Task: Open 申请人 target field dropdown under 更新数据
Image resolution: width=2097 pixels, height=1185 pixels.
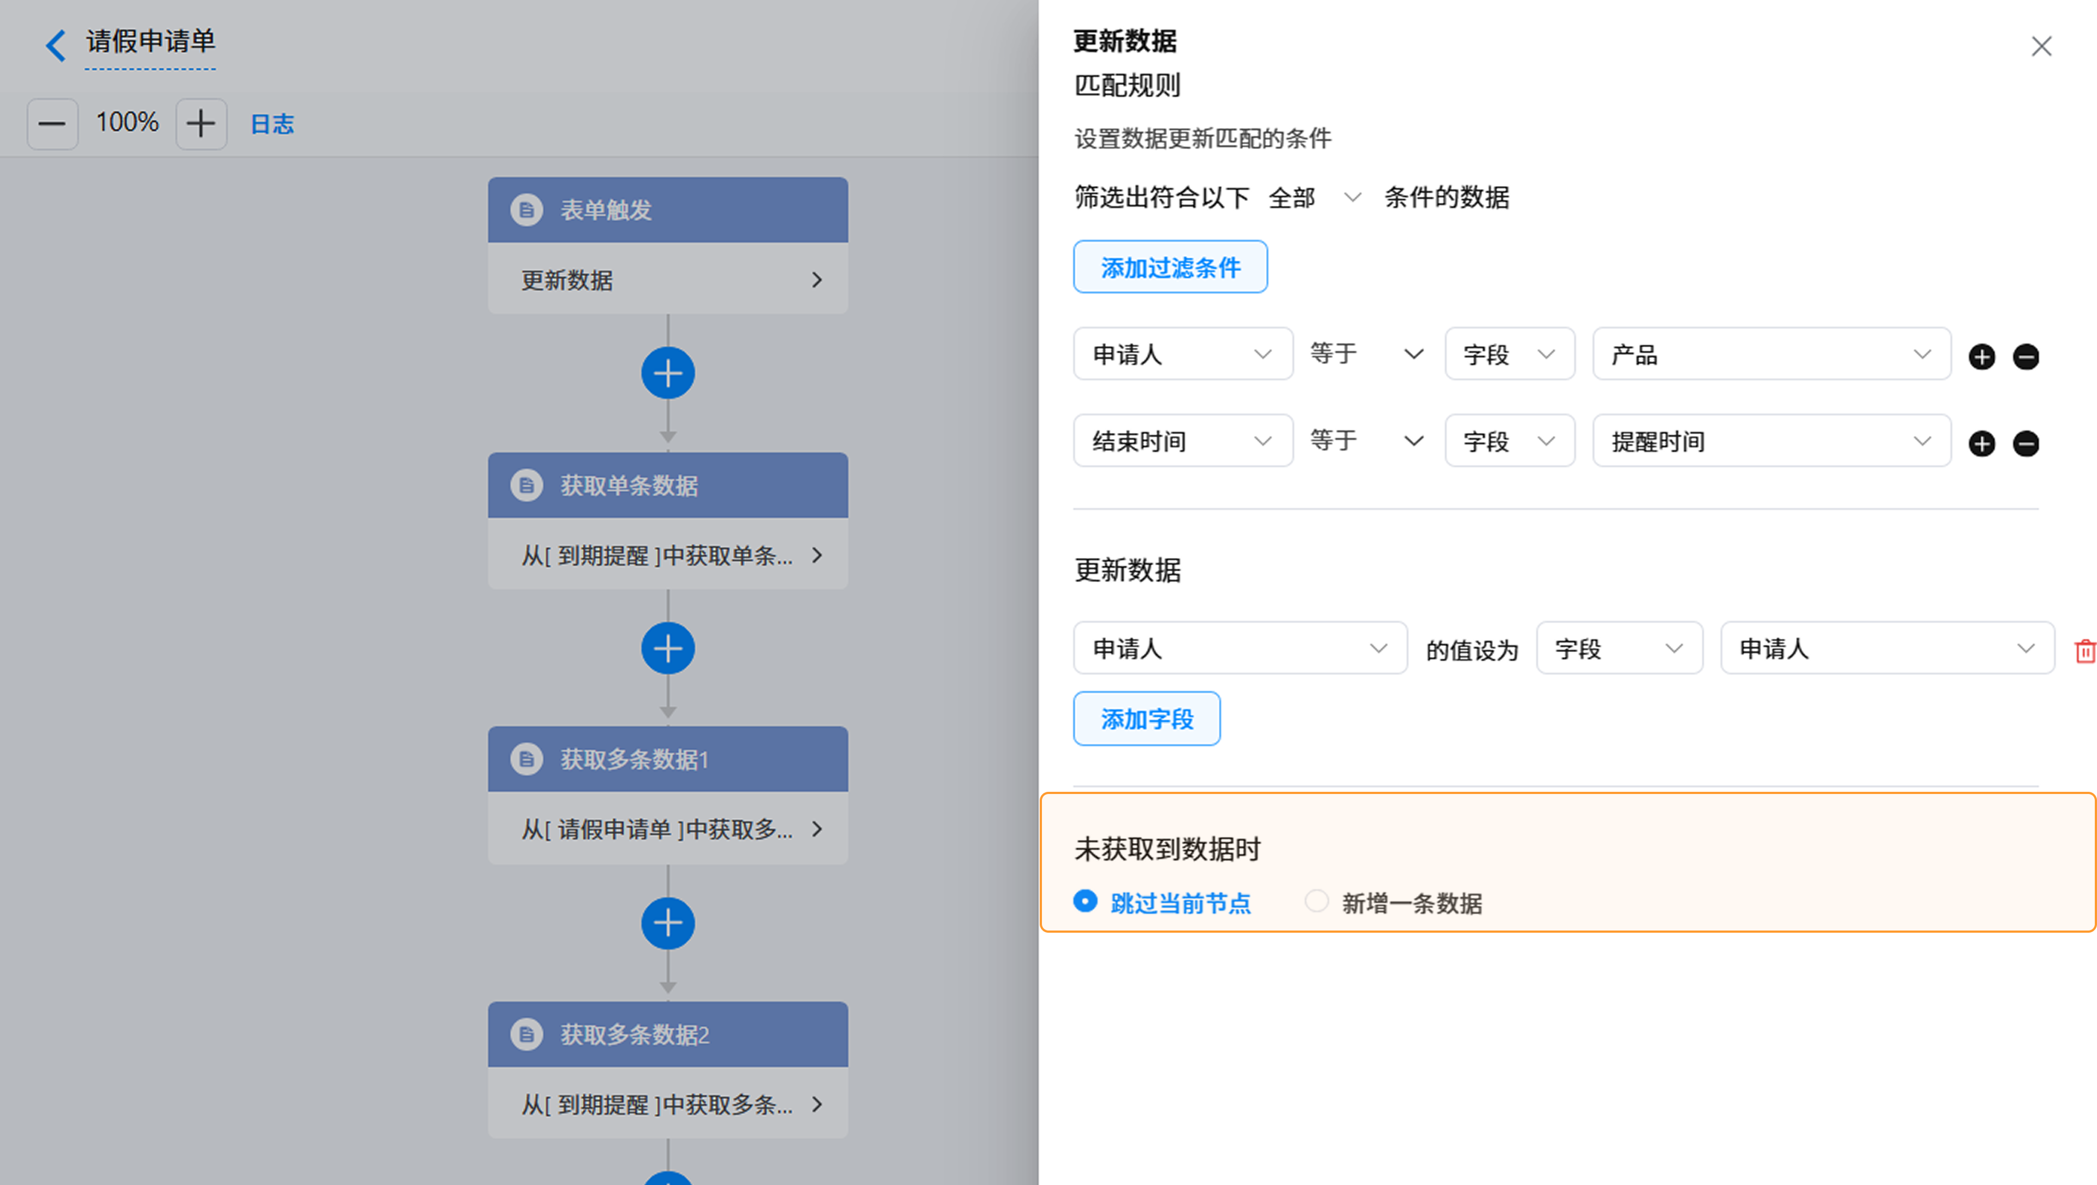Action: tap(1240, 649)
